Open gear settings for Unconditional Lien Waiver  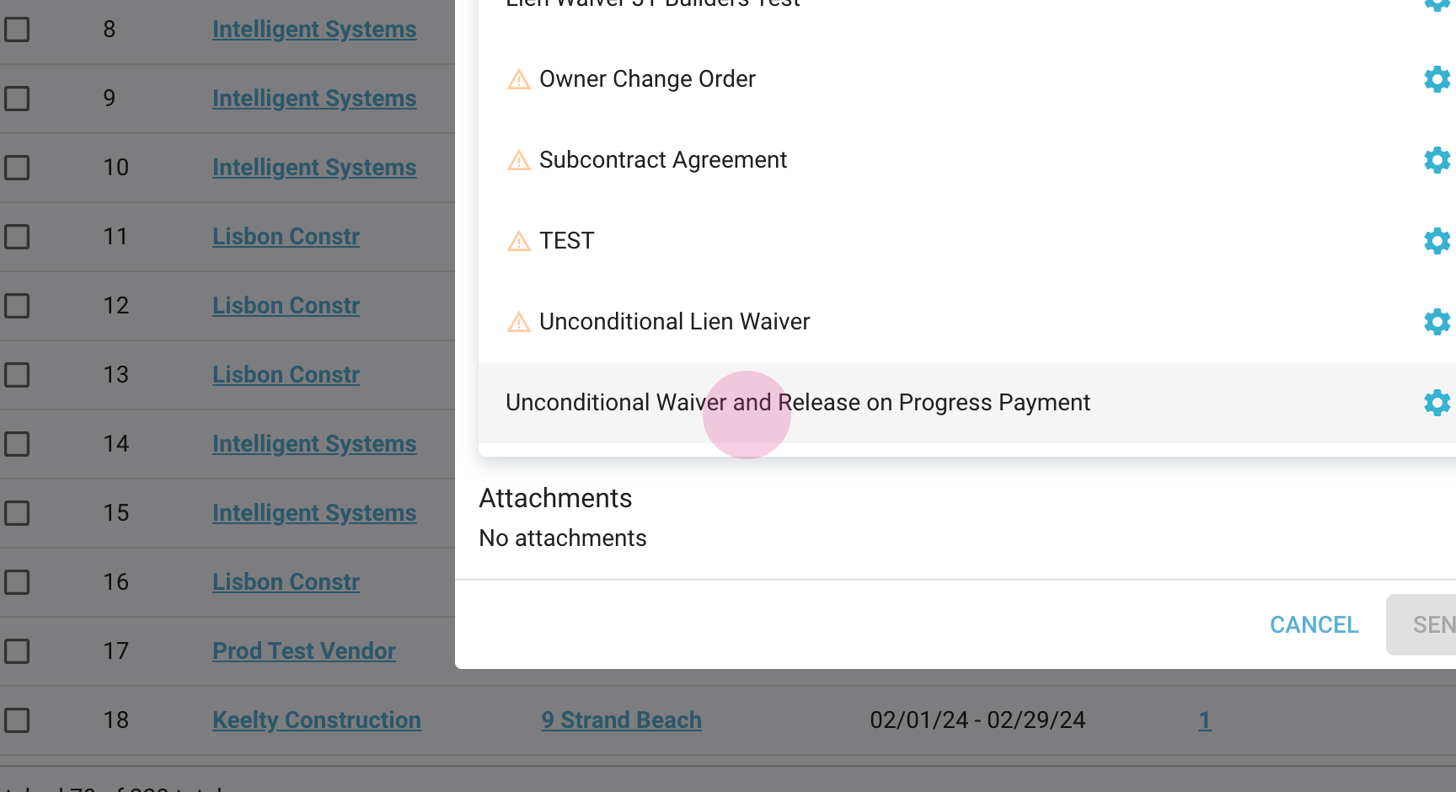coord(1437,322)
